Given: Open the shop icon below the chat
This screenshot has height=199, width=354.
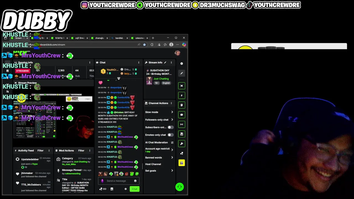Looking at the screenshot, I should tap(112, 189).
